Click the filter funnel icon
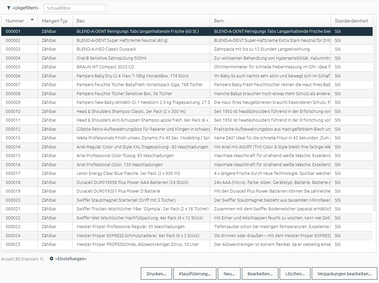This screenshot has height=283, width=379. [9, 8]
